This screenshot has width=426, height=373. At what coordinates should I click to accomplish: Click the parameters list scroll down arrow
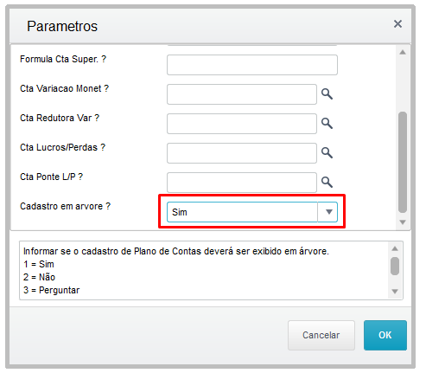click(403, 222)
